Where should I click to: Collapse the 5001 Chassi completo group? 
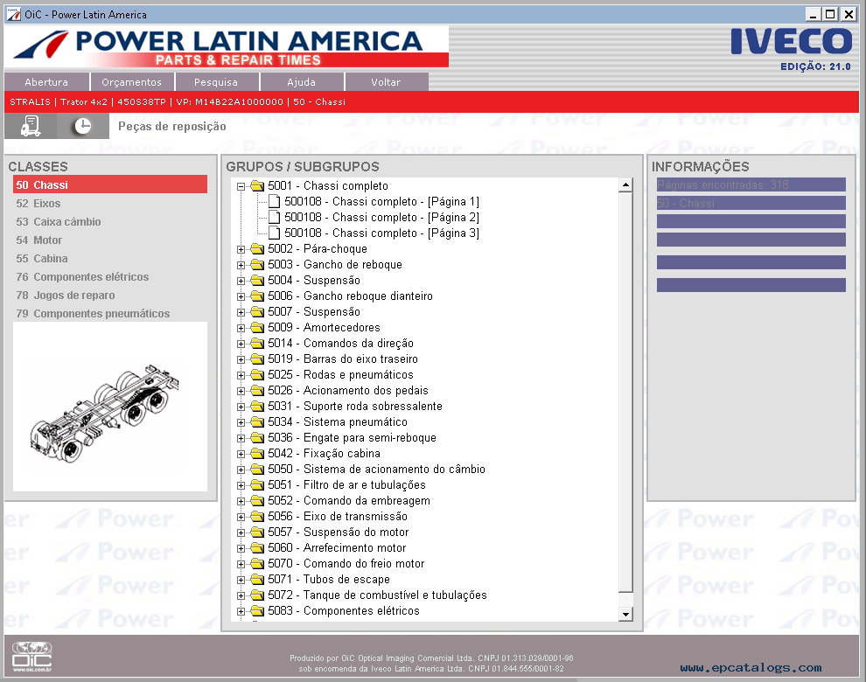tap(241, 186)
